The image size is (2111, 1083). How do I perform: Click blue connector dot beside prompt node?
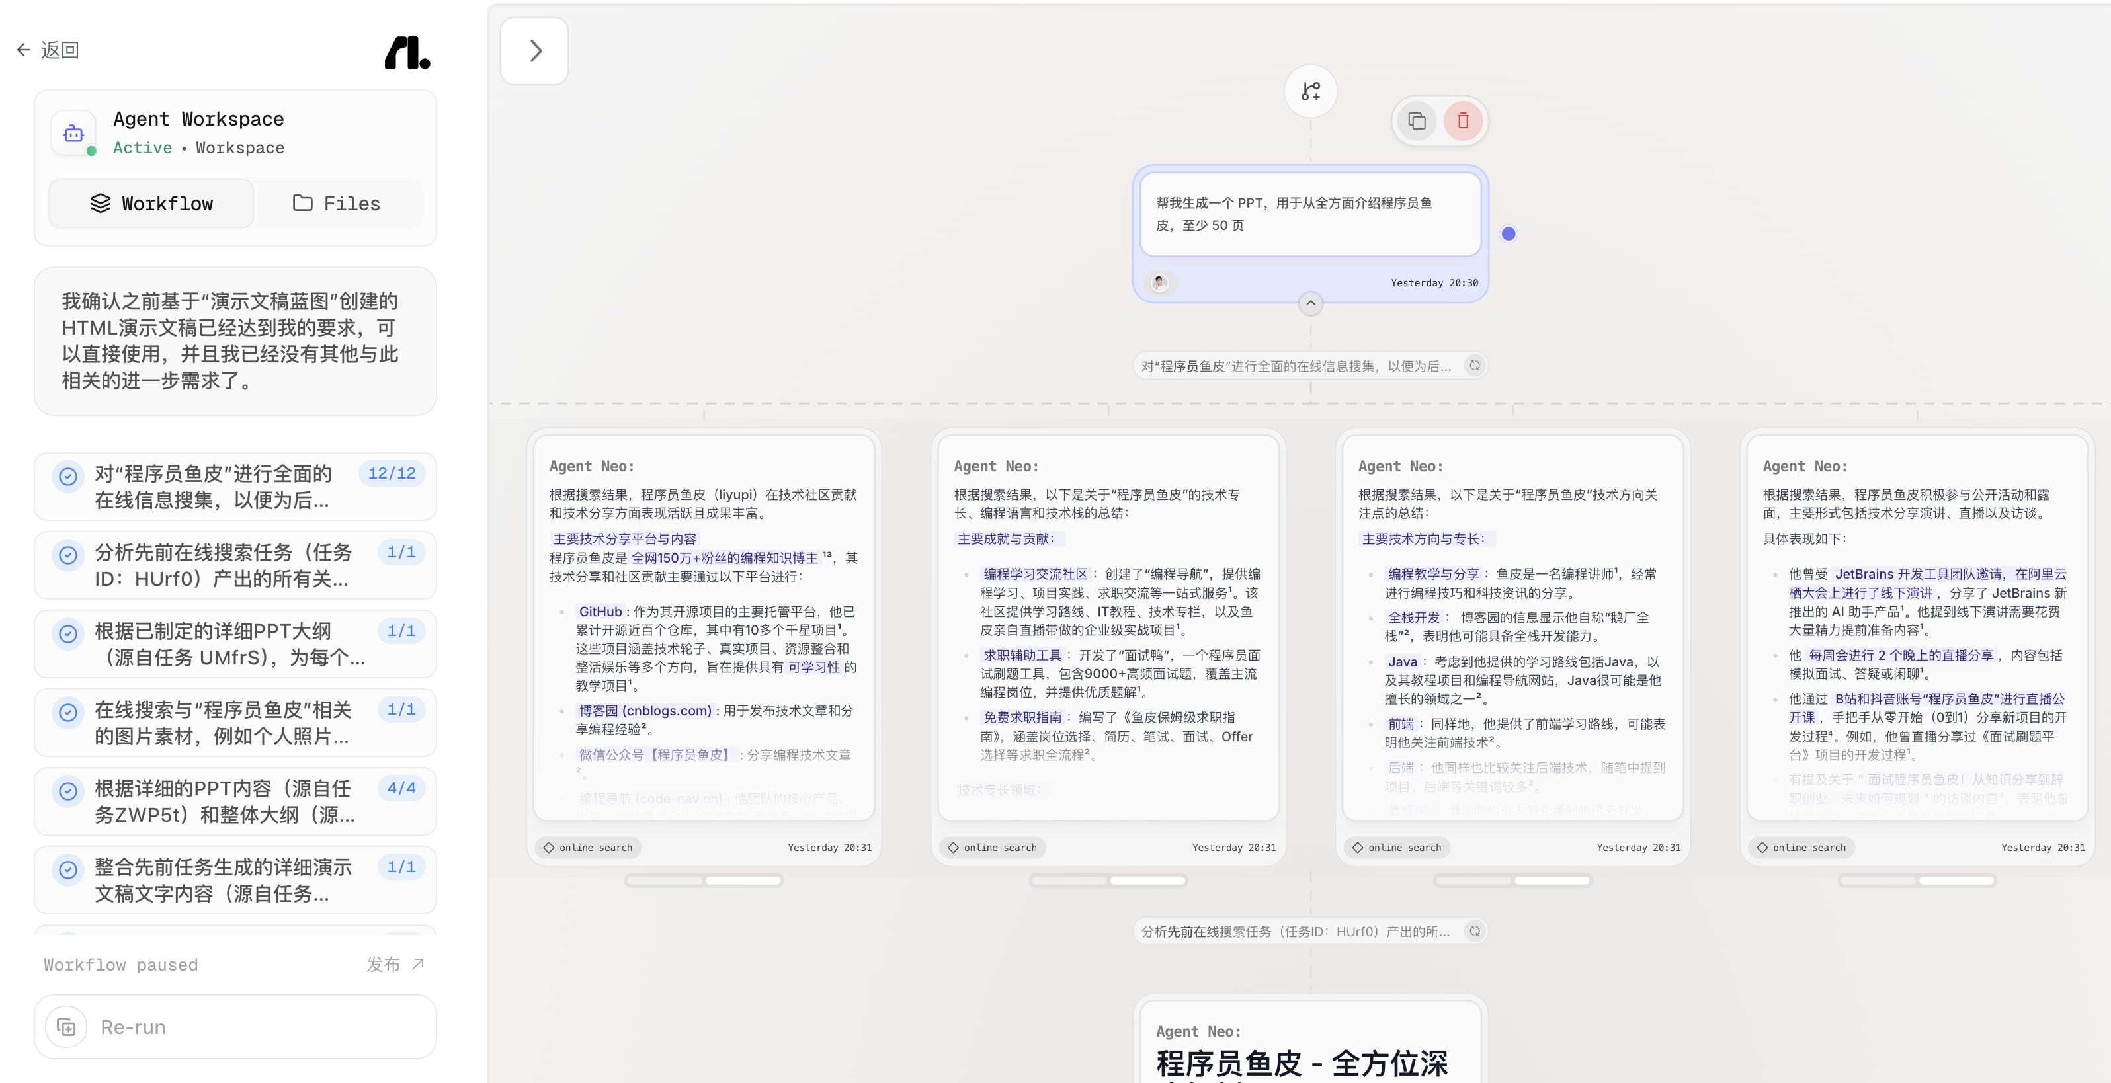coord(1508,234)
